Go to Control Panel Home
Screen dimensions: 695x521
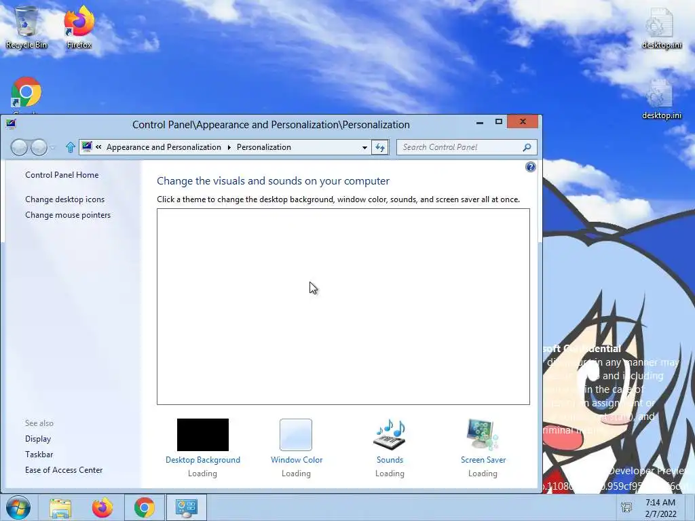(x=62, y=175)
